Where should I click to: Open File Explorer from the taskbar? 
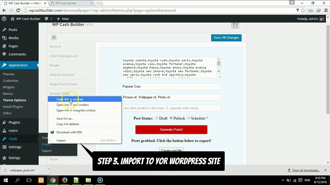[x=88, y=180]
